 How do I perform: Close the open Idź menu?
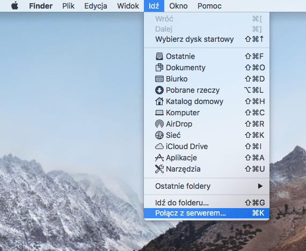(x=154, y=6)
